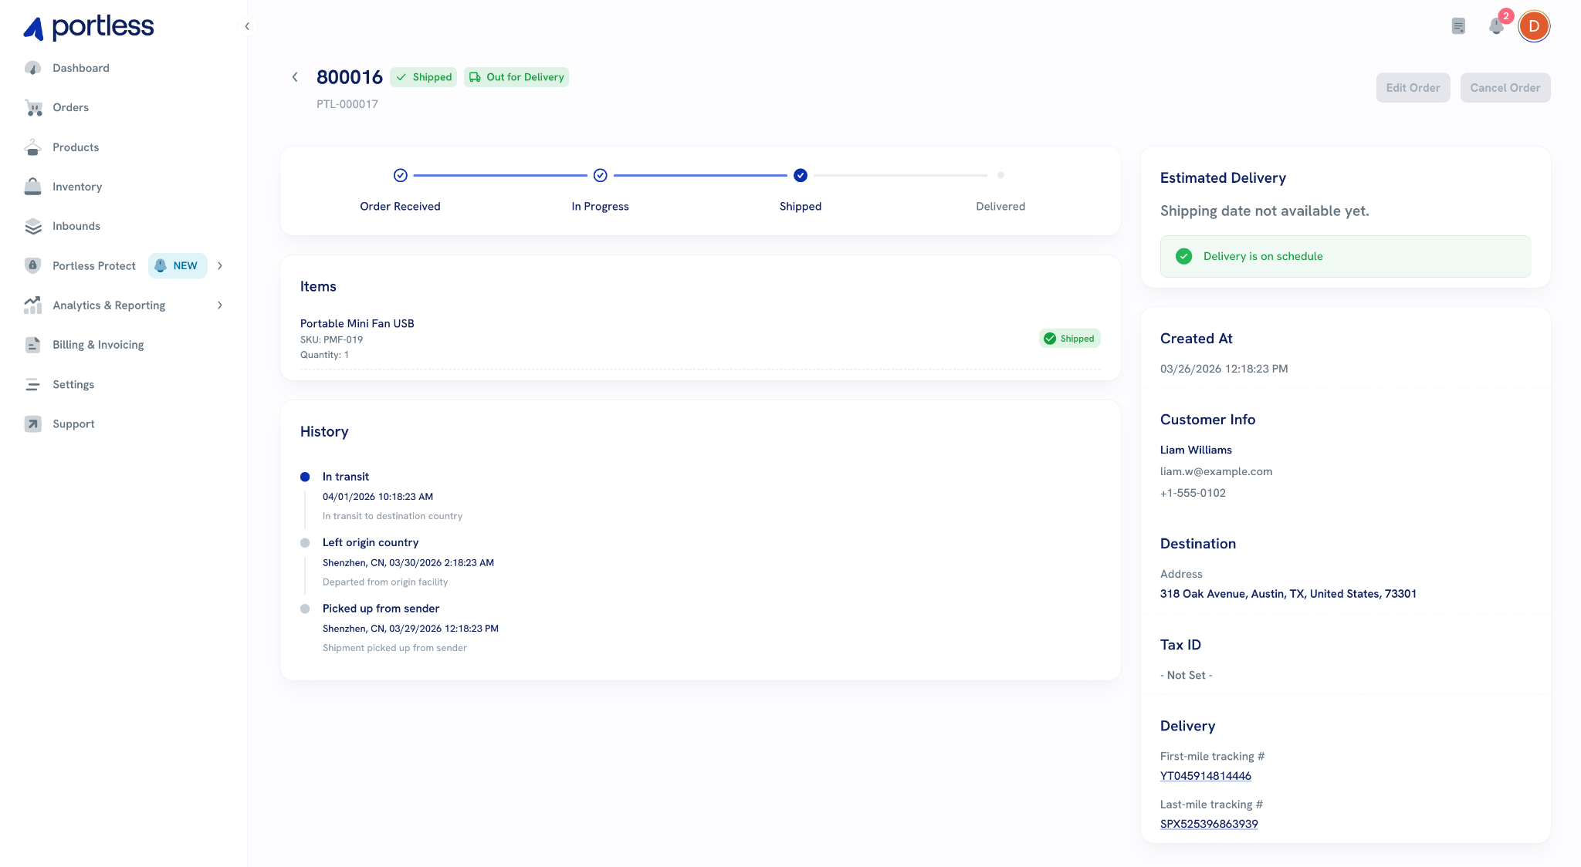The width and height of the screenshot is (1581, 867).
Task: Open last-mile tracking SPX525396863939 link
Action: (1209, 824)
